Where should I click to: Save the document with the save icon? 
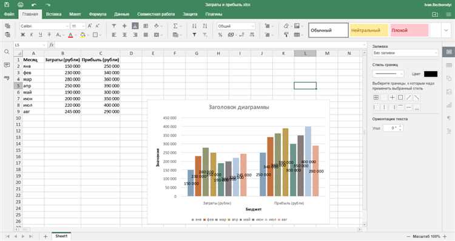point(7,5)
